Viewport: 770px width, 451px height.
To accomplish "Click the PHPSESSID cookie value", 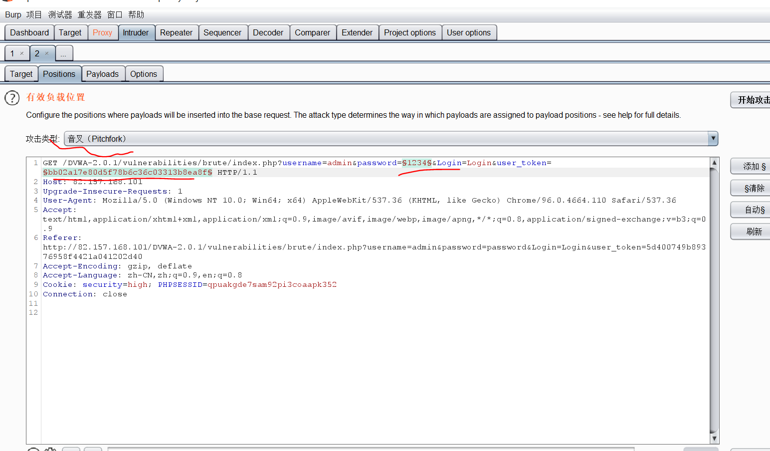I will [272, 284].
